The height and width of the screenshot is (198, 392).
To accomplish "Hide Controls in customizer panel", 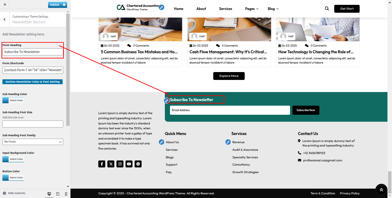I will click(14, 193).
